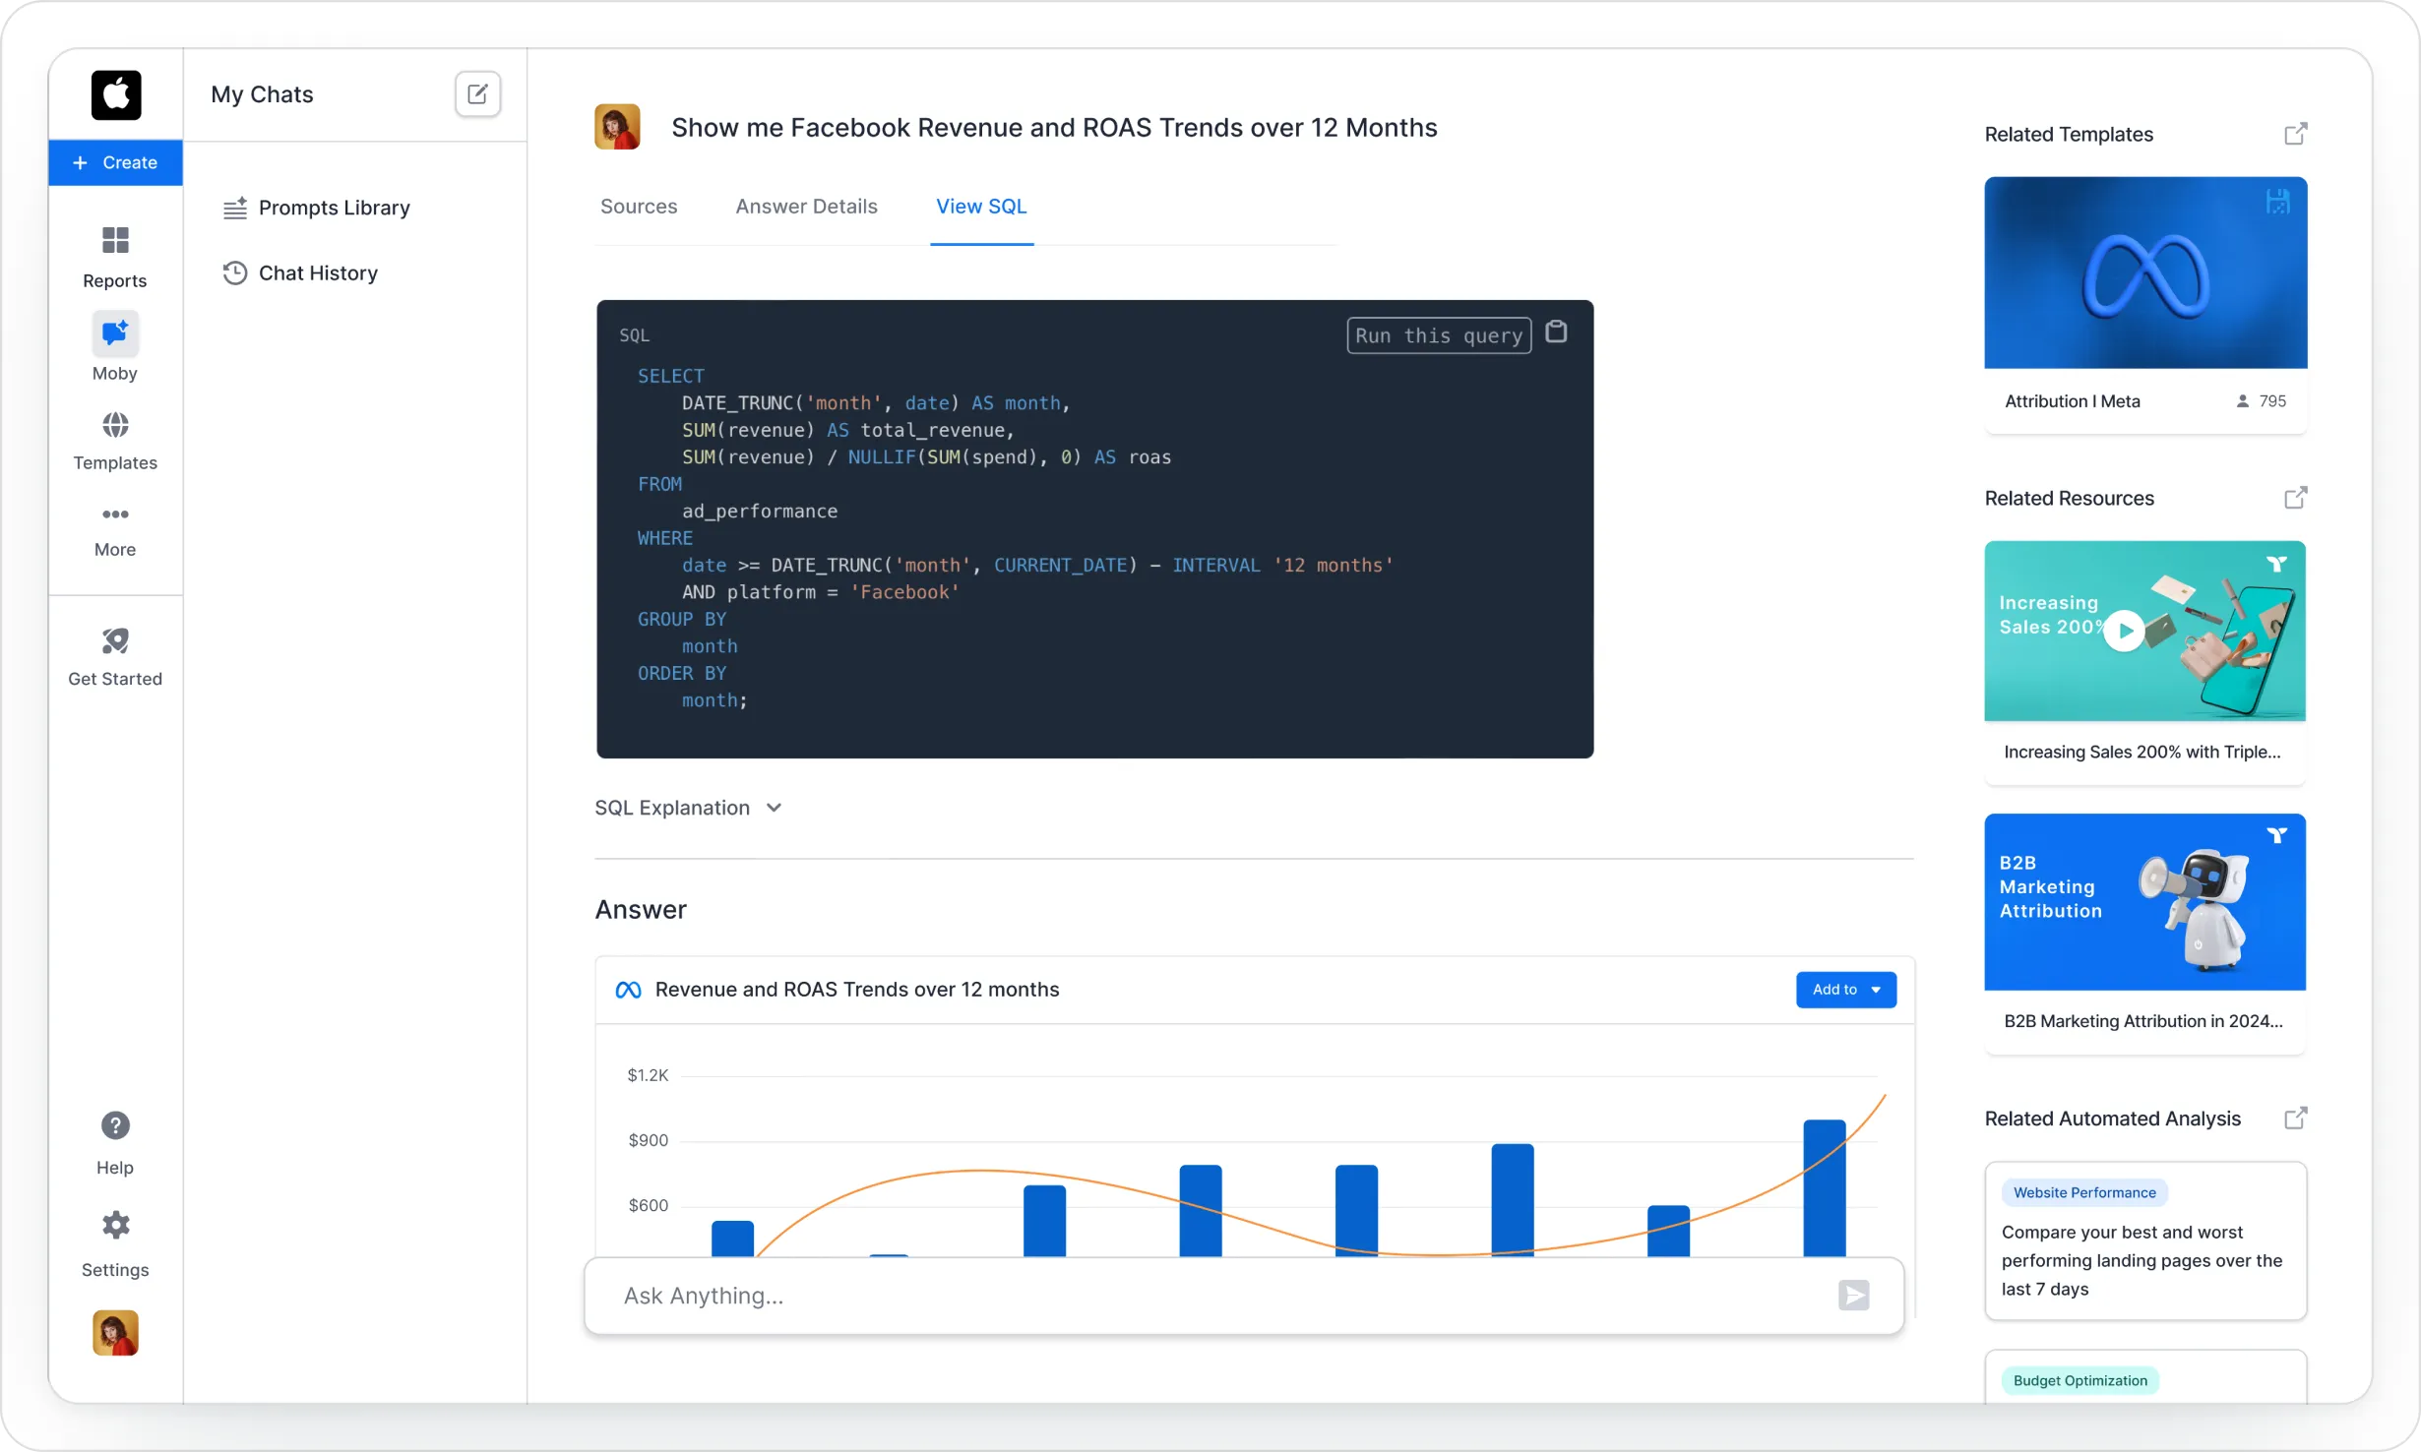The height and width of the screenshot is (1452, 2421).
Task: Switch to the Sources tab
Action: click(639, 207)
